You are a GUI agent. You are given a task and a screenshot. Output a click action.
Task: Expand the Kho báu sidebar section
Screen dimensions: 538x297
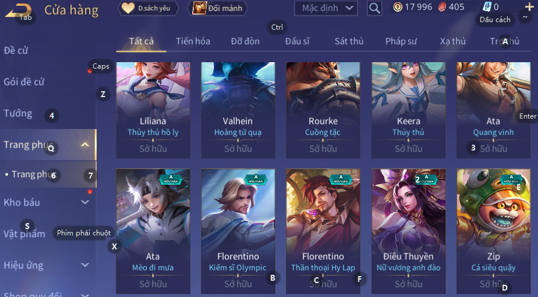click(x=85, y=202)
